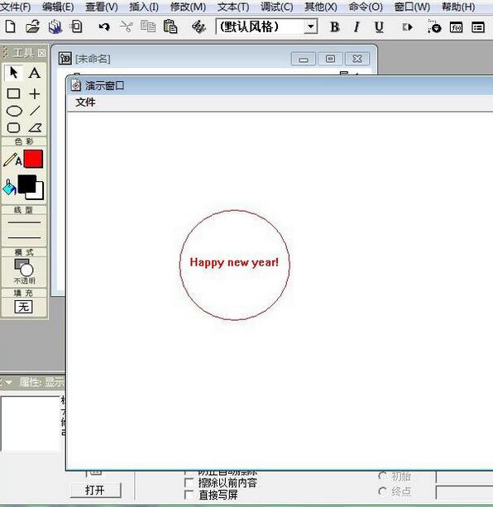The image size is (493, 507).
Task: Open the 文本(T) menu
Action: click(x=233, y=7)
